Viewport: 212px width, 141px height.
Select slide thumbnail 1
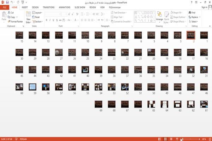(204, 35)
